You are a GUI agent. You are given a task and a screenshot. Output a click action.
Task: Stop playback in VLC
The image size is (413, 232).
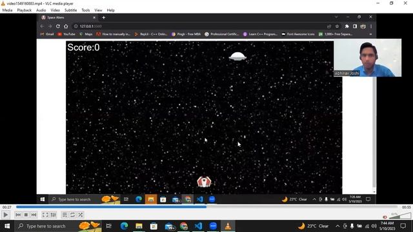[x=26, y=215]
